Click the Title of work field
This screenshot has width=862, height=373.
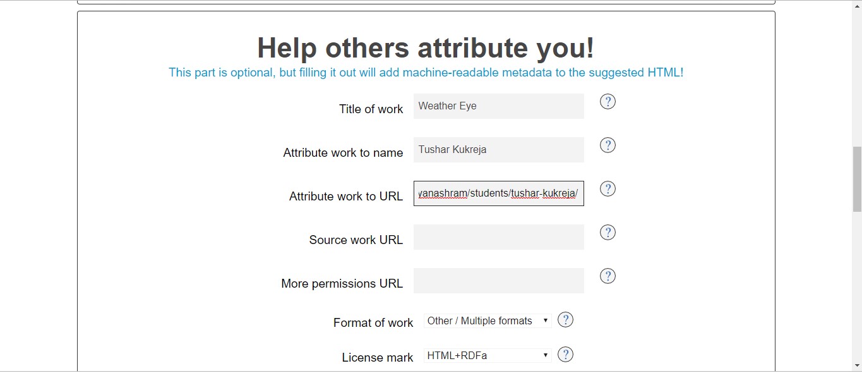(x=498, y=106)
